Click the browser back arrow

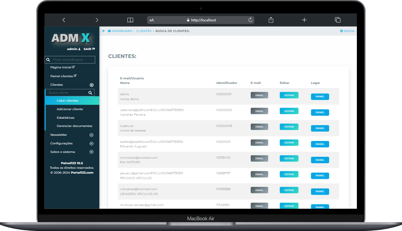pos(64,20)
